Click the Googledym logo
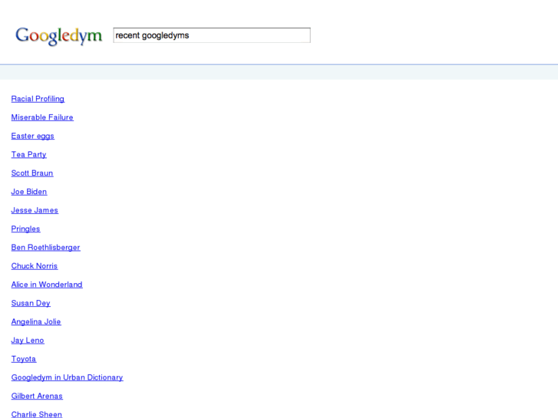Screen dimensions: 558x418 59,36
